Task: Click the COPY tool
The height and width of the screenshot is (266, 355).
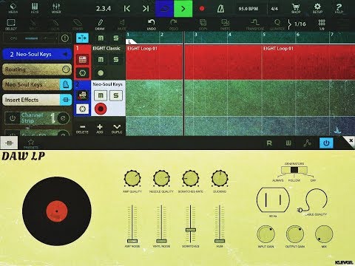Action: (x=203, y=24)
